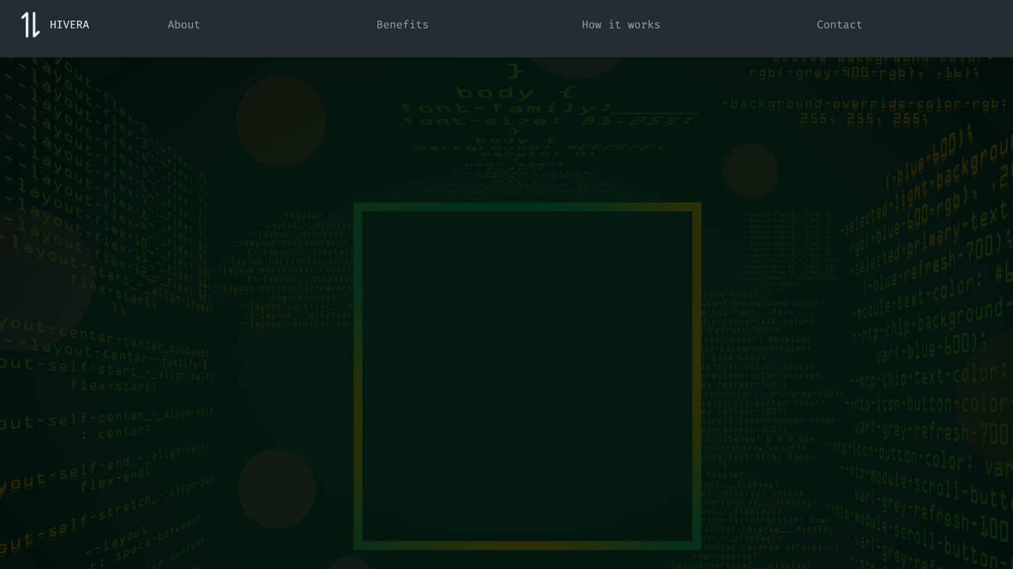Open the Contact page link
The width and height of the screenshot is (1013, 569).
click(x=840, y=25)
